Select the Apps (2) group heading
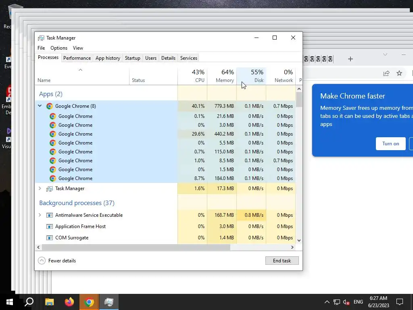Screen dimensions: 413x310 [x=50, y=94]
